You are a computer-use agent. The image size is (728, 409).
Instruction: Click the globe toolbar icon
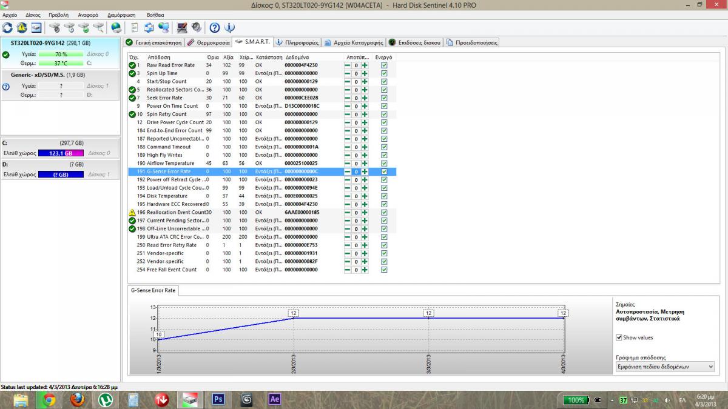[116, 27]
